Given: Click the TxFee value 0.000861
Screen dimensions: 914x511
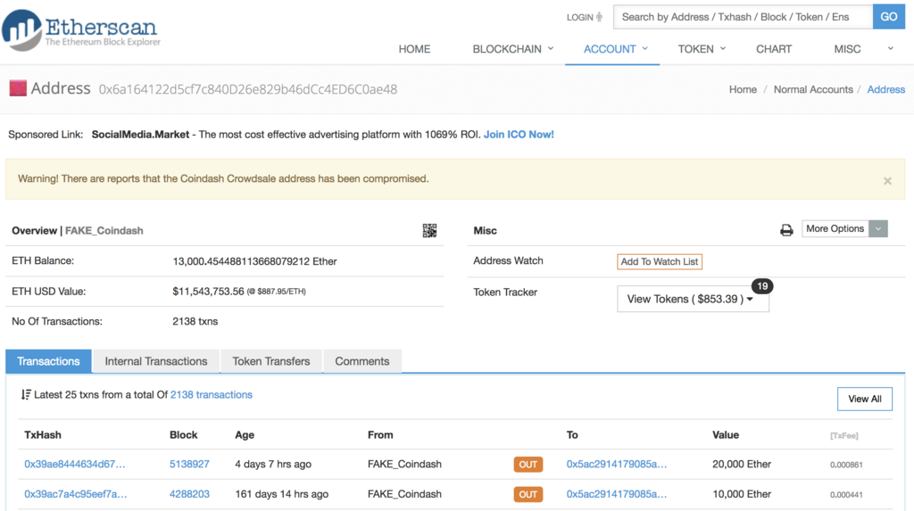Looking at the screenshot, I should point(846,465).
